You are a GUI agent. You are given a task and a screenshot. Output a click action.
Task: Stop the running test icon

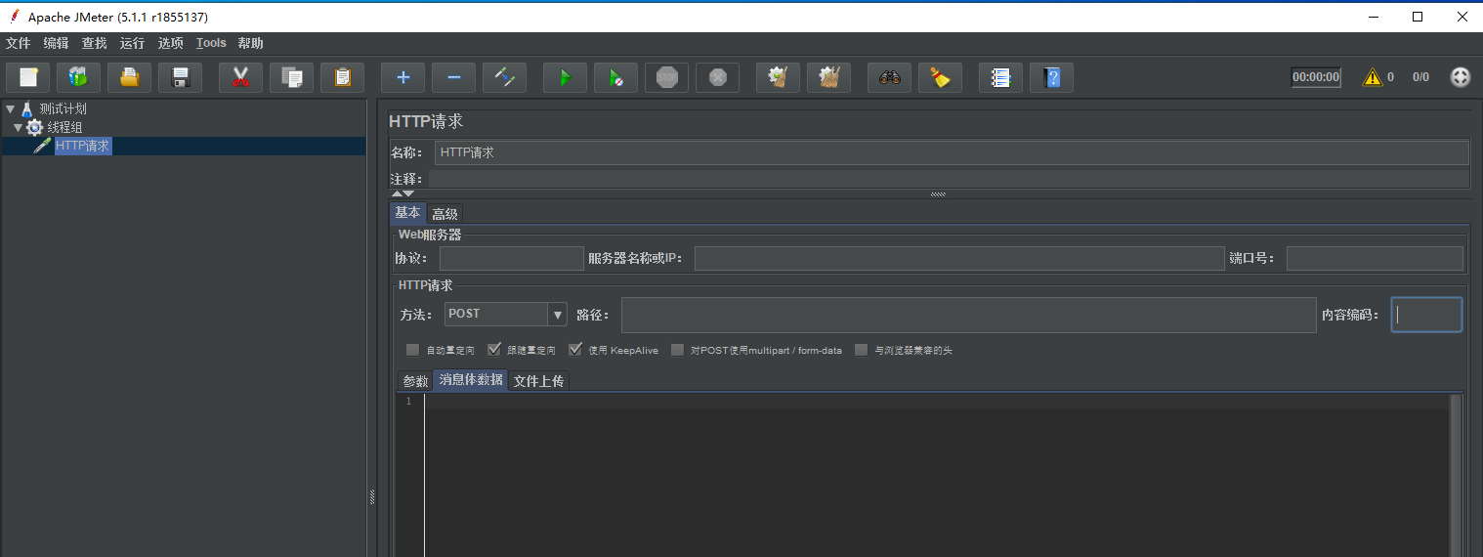click(666, 77)
